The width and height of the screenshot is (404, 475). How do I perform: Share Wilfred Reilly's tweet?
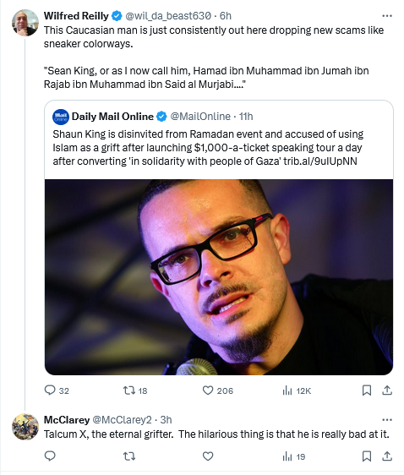tap(387, 390)
